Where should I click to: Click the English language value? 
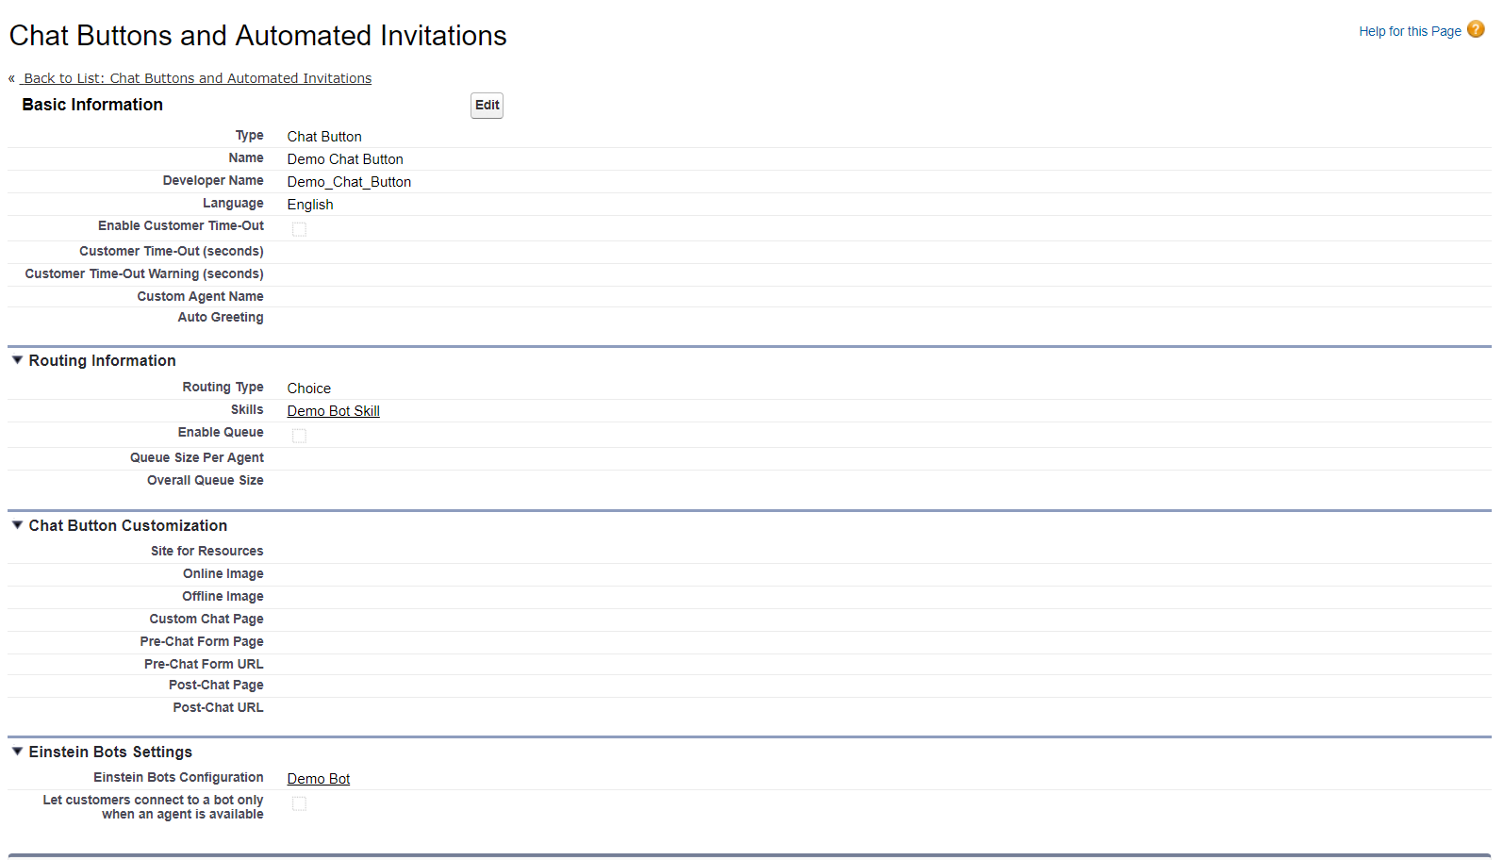tap(310, 205)
